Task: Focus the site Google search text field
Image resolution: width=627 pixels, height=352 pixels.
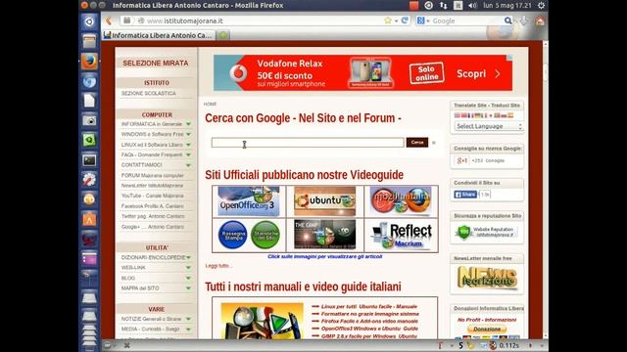Action: tap(308, 143)
